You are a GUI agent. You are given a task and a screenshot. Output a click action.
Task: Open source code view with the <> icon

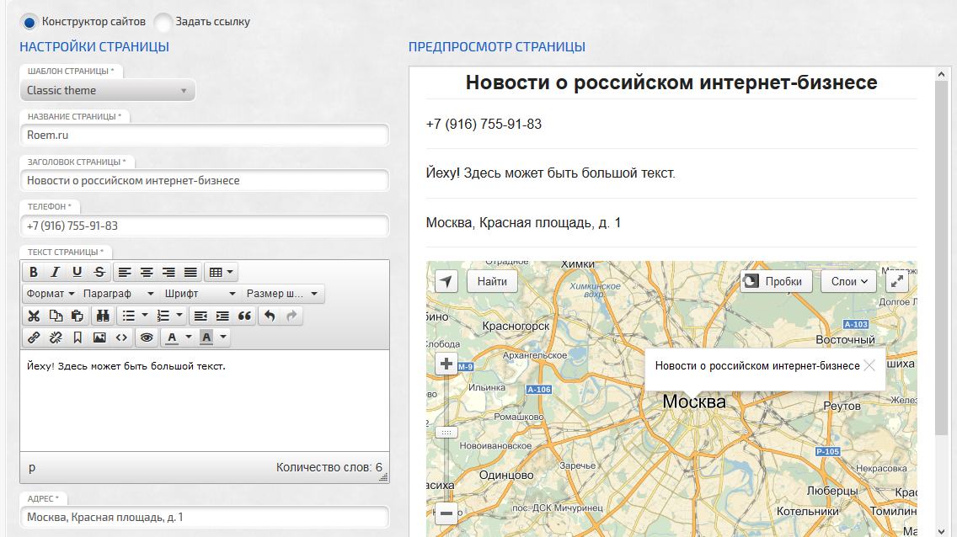click(x=120, y=337)
